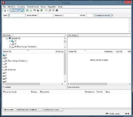Open the Aiuto menu

[x=60, y=7]
